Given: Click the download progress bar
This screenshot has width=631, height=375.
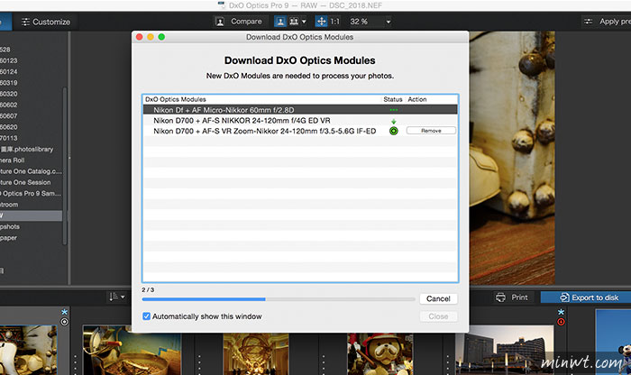Looking at the screenshot, I should tap(278, 299).
